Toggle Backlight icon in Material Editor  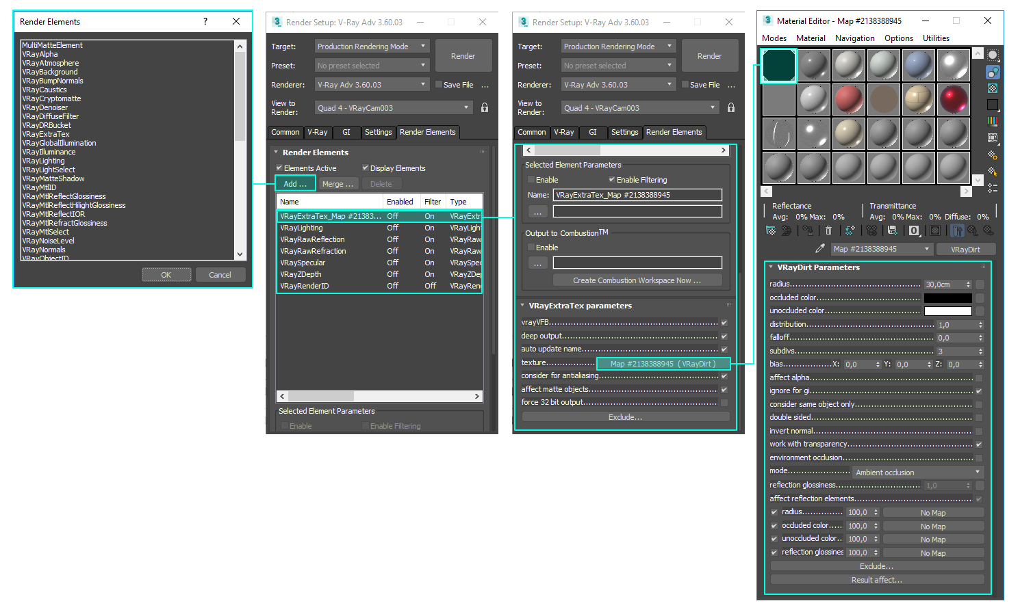tap(993, 72)
